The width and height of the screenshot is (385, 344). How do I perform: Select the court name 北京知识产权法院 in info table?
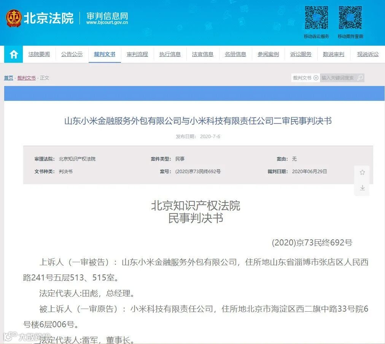point(77,159)
